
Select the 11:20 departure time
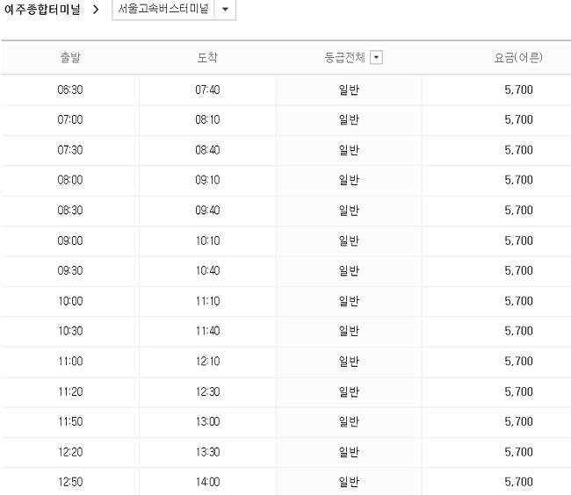[x=70, y=391]
